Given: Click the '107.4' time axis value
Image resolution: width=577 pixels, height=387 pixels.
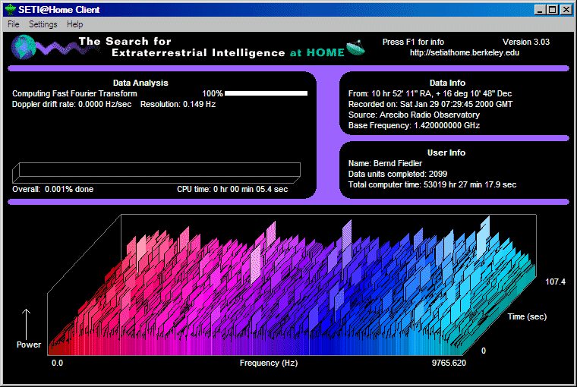Looking at the screenshot, I should tap(555, 282).
